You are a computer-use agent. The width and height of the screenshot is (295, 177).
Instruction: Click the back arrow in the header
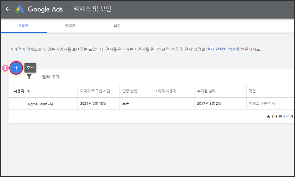tap(8, 9)
